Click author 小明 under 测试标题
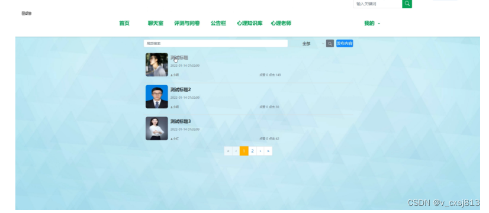The height and width of the screenshot is (213, 489). 175,75
